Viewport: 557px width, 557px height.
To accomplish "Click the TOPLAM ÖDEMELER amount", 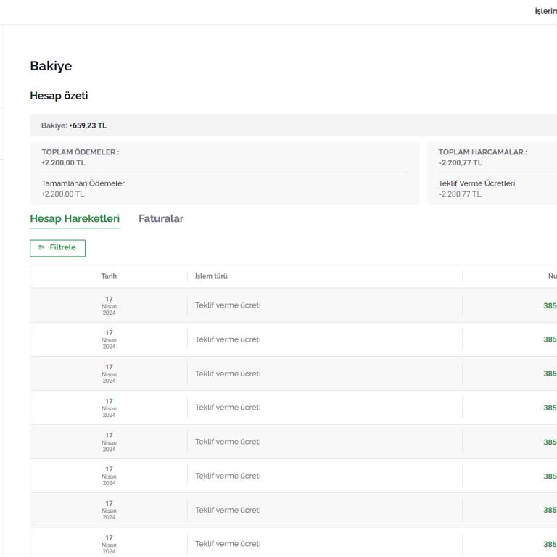I will [x=64, y=162].
